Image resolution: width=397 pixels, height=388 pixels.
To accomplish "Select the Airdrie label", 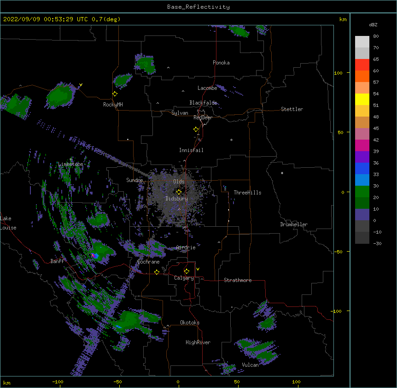I will [x=186, y=247].
